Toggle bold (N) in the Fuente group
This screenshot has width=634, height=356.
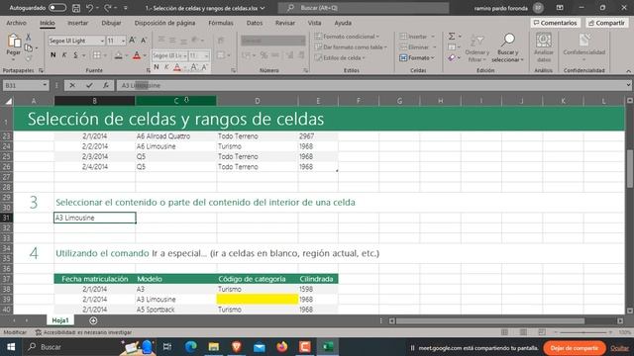click(53, 55)
